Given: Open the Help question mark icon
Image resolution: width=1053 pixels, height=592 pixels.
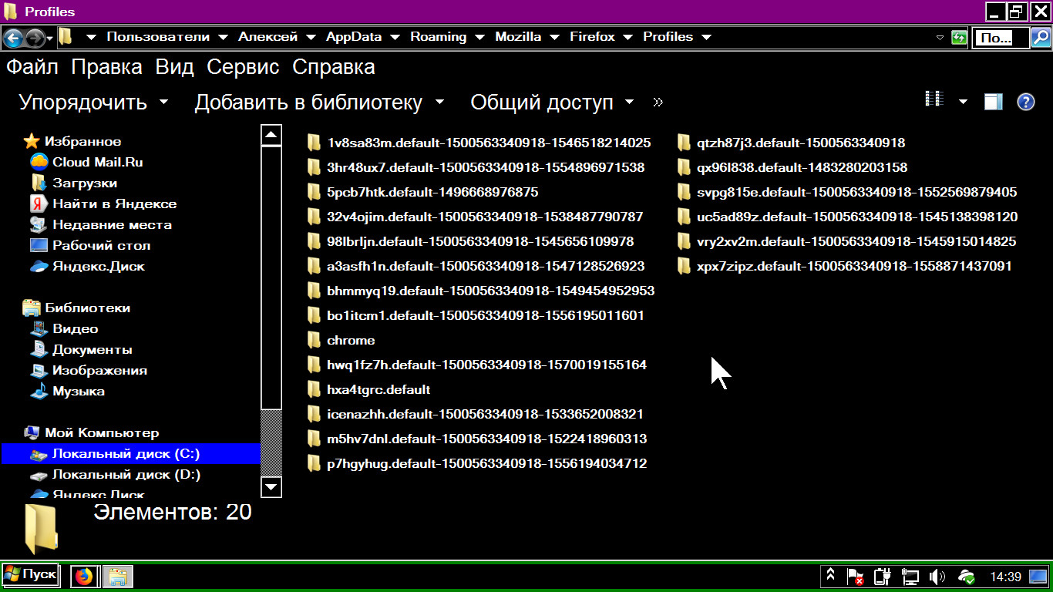Looking at the screenshot, I should point(1025,102).
